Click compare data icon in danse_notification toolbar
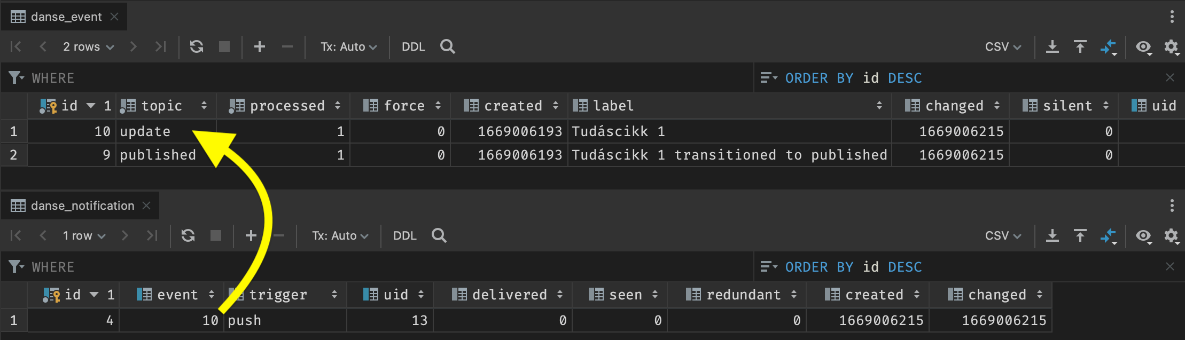The image size is (1185, 340). click(1109, 236)
